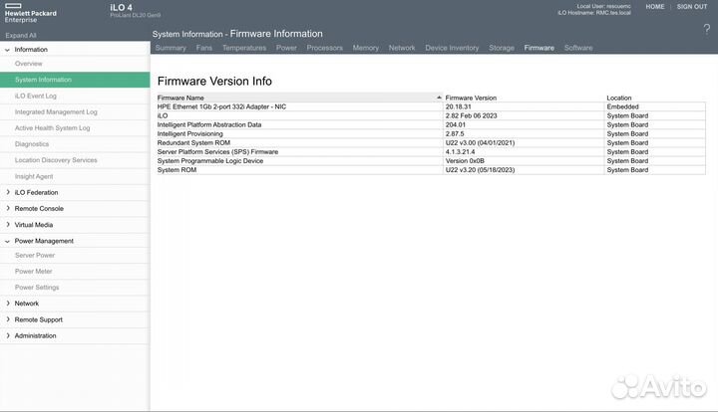This screenshot has height=412, width=718.
Task: Select System Information in the sidebar
Action: pyautogui.click(x=75, y=80)
